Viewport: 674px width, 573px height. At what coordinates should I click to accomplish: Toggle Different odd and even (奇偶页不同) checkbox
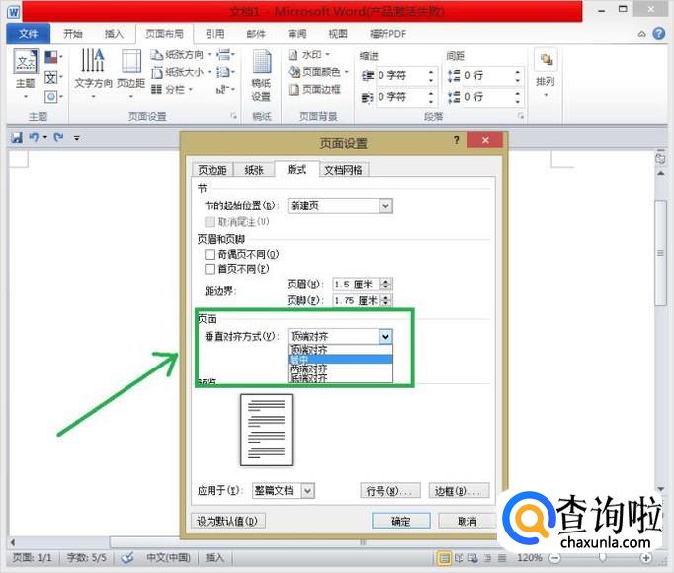point(211,255)
